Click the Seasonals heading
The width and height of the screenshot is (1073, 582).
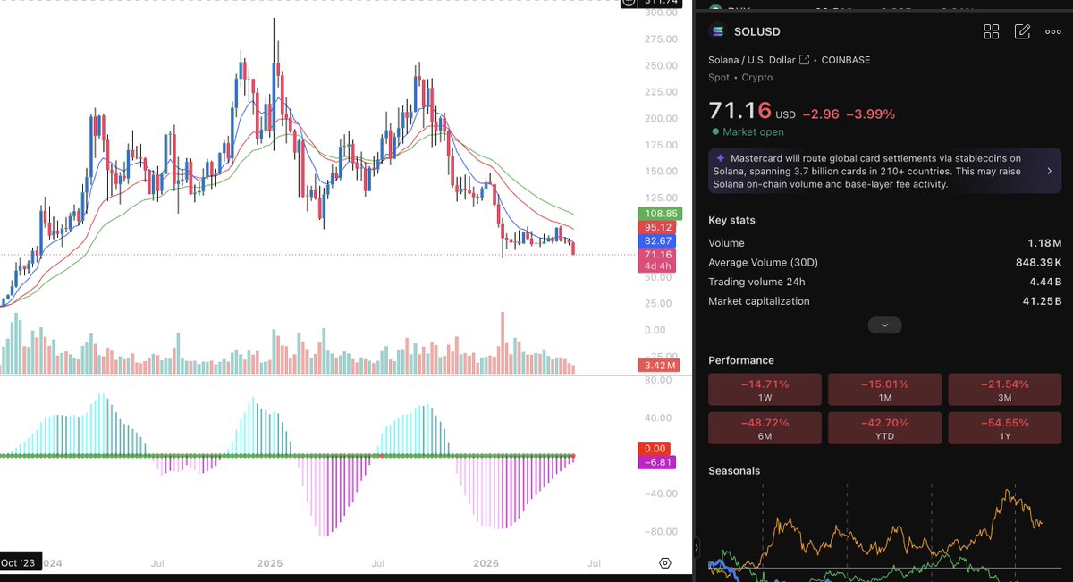coord(734,470)
